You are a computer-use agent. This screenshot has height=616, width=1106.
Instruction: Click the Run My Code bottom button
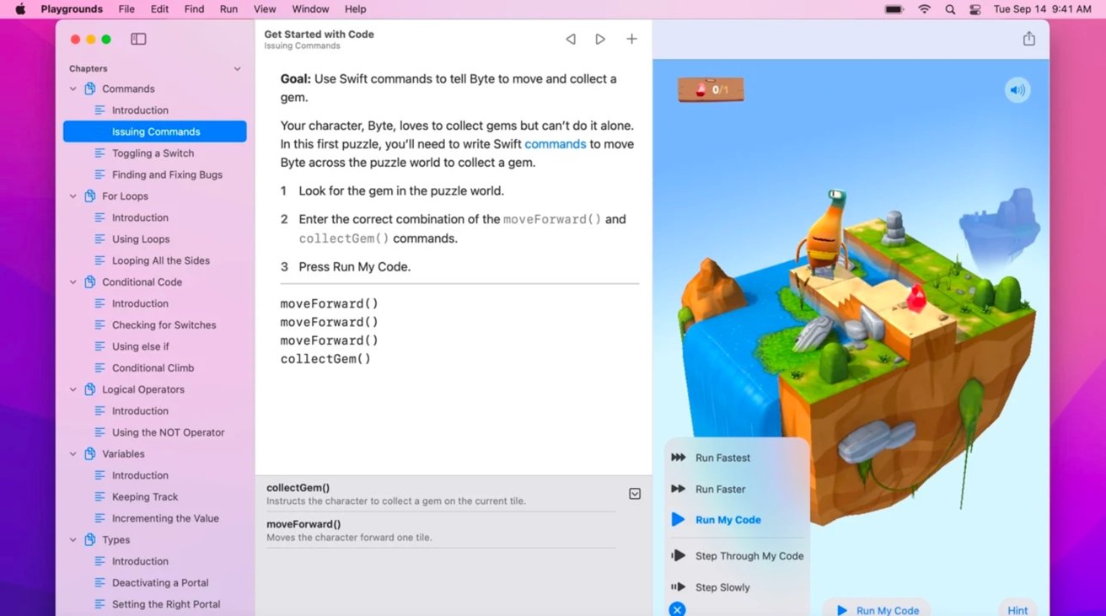point(877,609)
